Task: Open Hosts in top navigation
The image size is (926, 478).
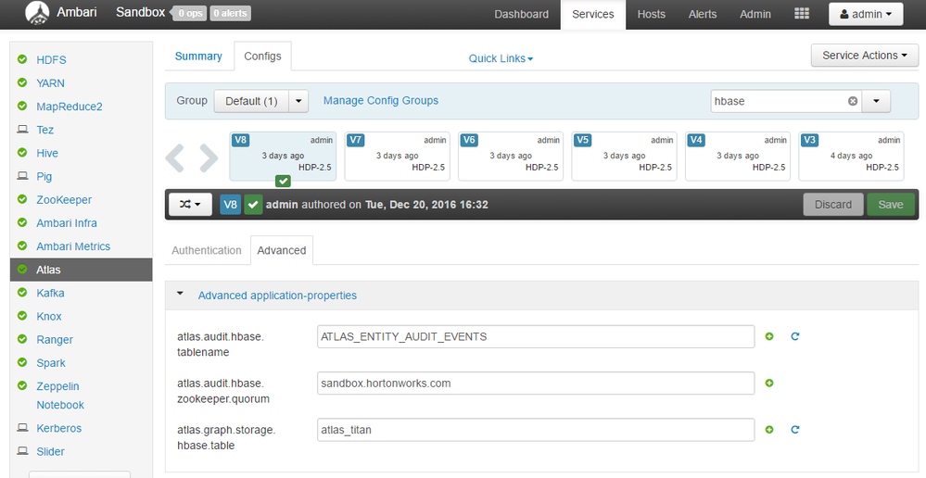Action: click(x=652, y=14)
